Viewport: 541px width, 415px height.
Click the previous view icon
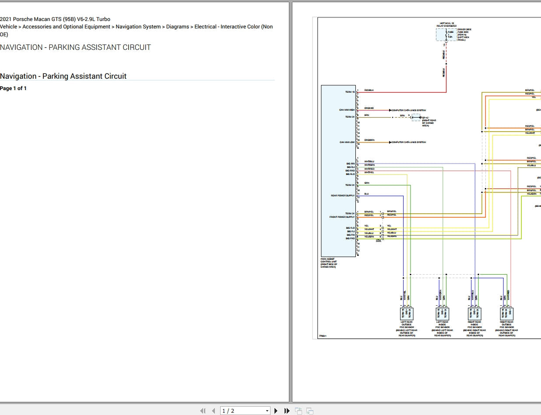(x=299, y=411)
